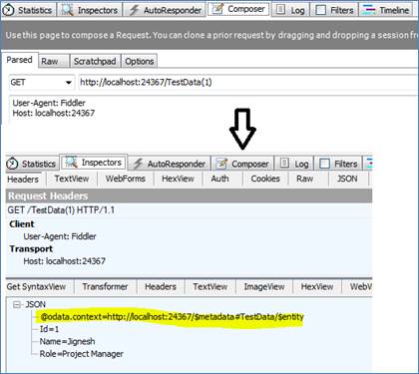
Task: Select the @odata.context JSON node
Action: 172,317
